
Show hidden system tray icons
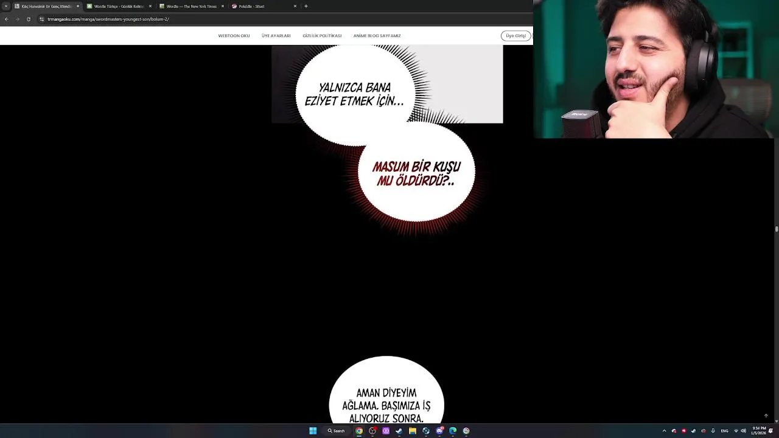point(664,431)
